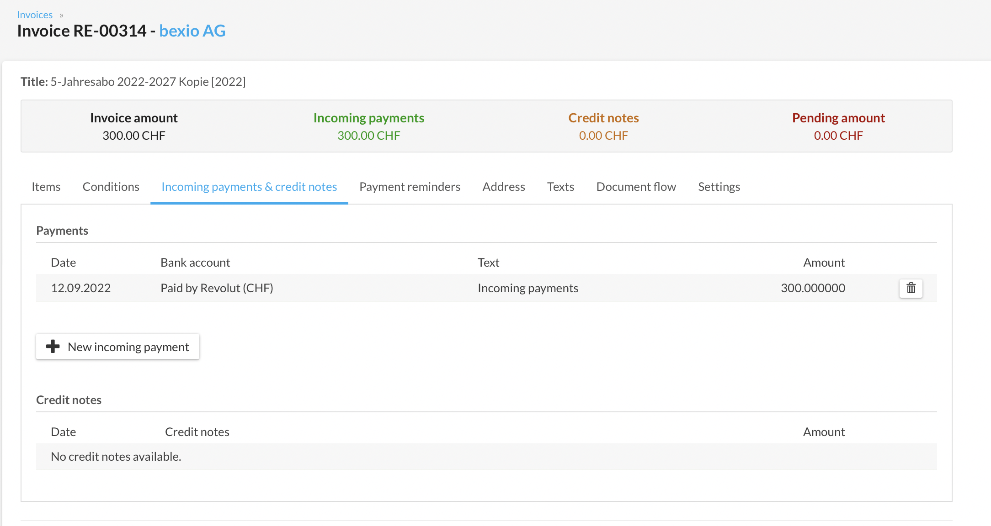
Task: Select Incoming payments & credit notes tab
Action: [x=249, y=187]
